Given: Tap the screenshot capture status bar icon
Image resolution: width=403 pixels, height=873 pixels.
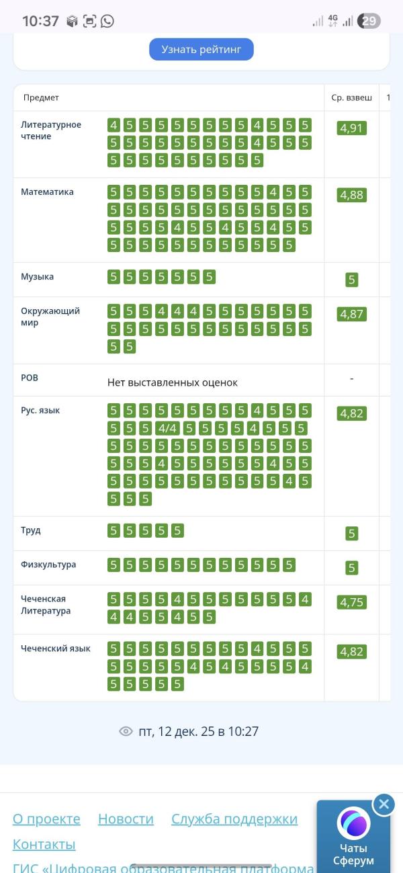Looking at the screenshot, I should 90,21.
